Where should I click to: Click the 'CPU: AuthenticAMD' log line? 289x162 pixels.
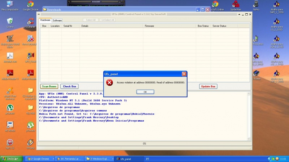pyautogui.click(x=53, y=97)
